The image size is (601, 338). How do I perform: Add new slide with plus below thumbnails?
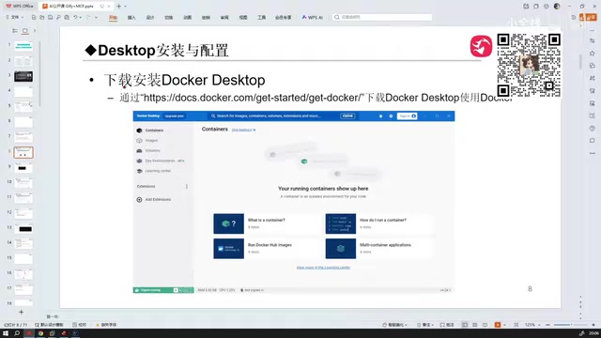(21, 312)
